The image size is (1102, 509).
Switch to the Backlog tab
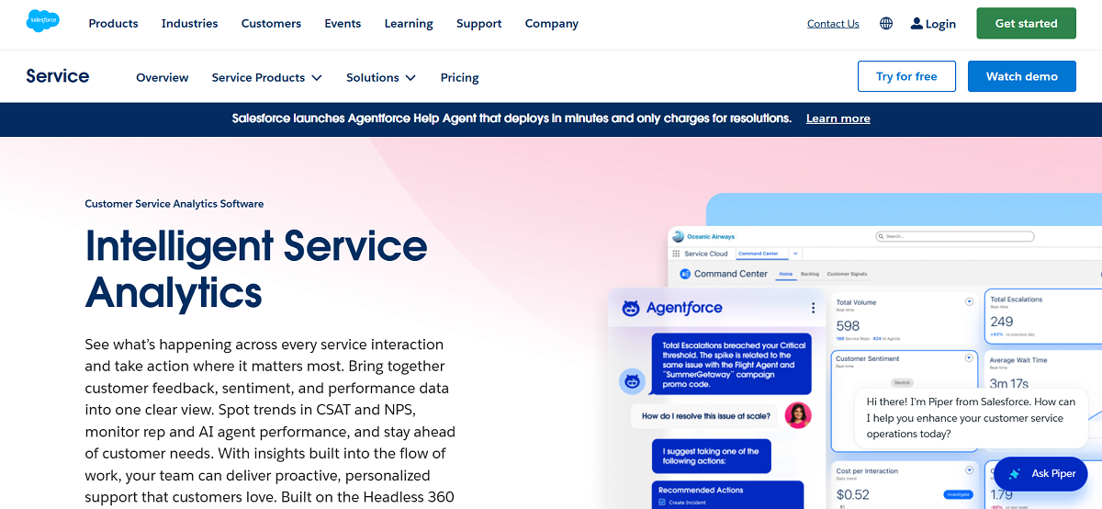pos(810,274)
